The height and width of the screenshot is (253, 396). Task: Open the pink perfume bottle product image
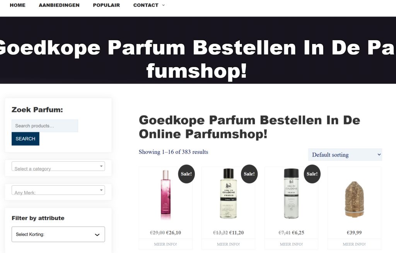pyautogui.click(x=166, y=195)
